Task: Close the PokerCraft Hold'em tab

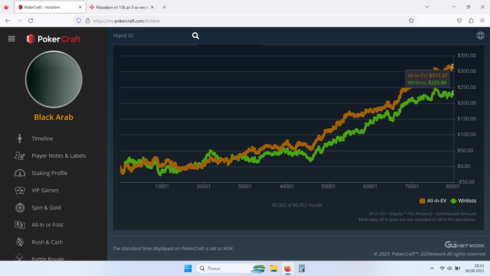Action: pyautogui.click(x=80, y=7)
